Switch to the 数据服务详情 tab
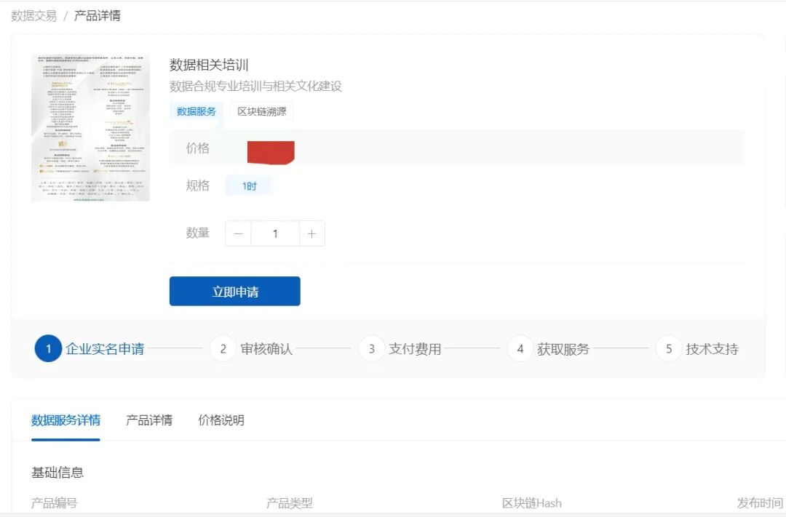The width and height of the screenshot is (786, 517). 65,420
